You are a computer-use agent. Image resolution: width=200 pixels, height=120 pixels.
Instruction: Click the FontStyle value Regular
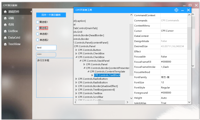tap(174, 87)
